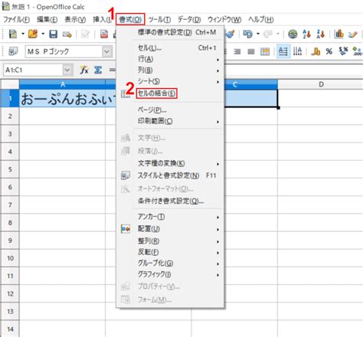Click the Show Draw Functions icon
Viewport: 363px width, 337px height.
(353, 34)
